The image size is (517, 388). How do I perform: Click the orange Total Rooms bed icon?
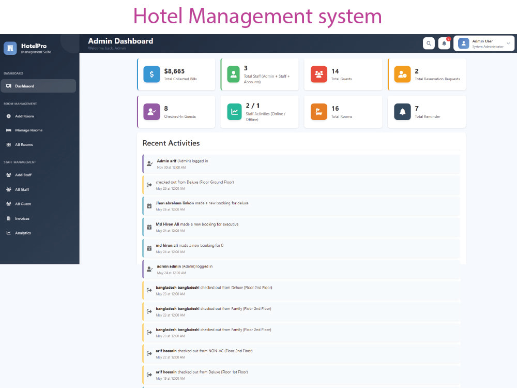coord(319,112)
